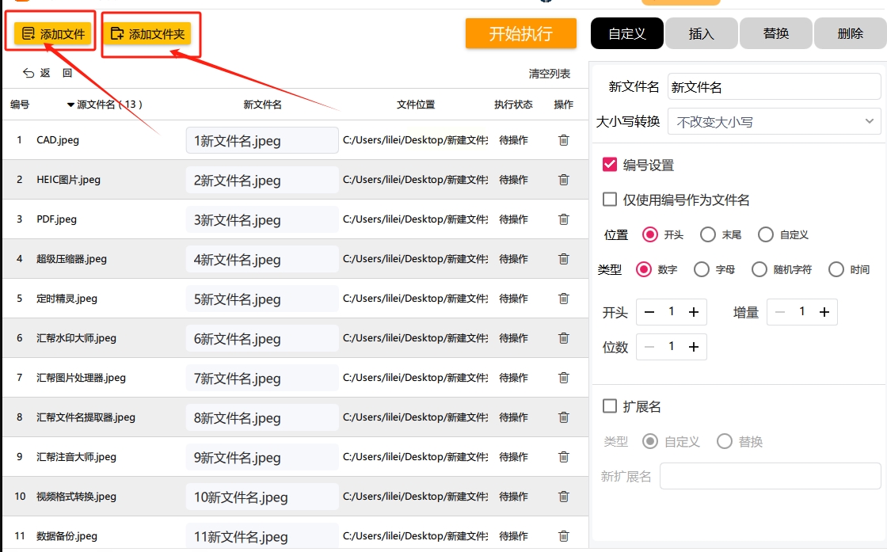This screenshot has height=552, width=887.
Task: Choose numbering type 随机字符
Action: pyautogui.click(x=759, y=269)
